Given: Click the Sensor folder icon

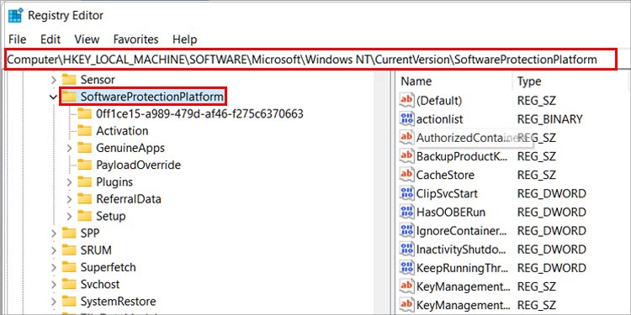Looking at the screenshot, I should click(69, 80).
